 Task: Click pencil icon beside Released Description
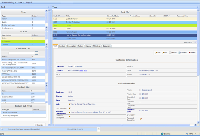(x=141, y=119)
